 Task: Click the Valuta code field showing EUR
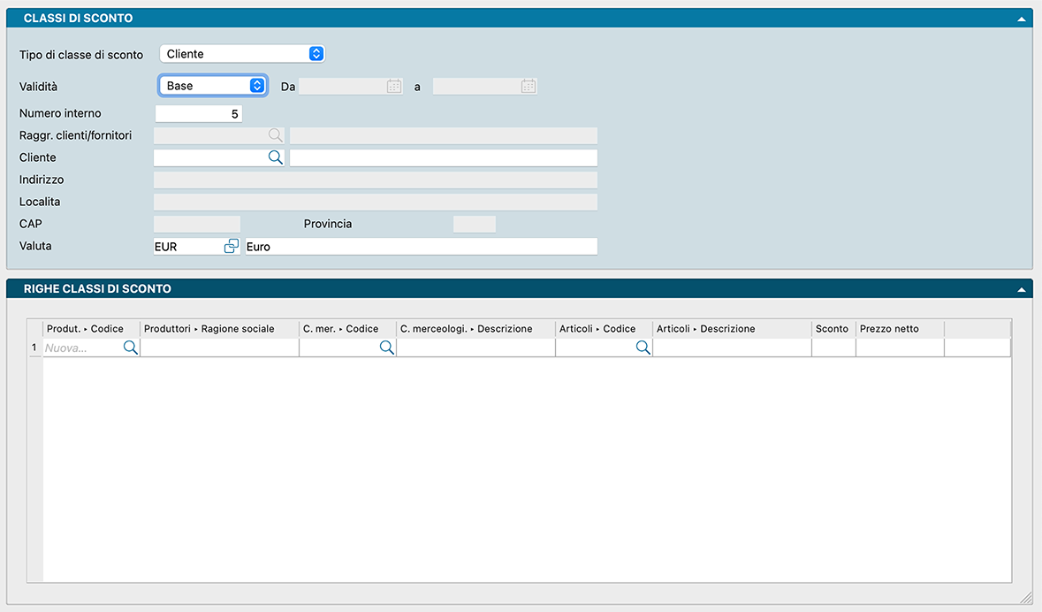186,247
